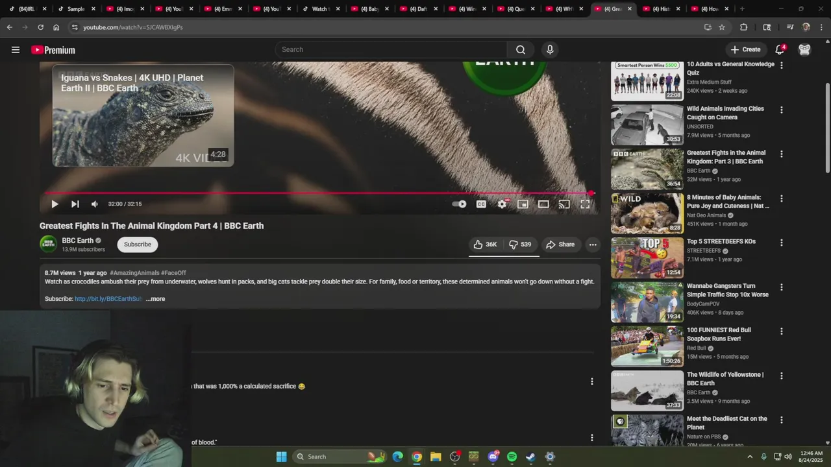Click the #FaceOff hashtag
The width and height of the screenshot is (831, 467).
(173, 273)
